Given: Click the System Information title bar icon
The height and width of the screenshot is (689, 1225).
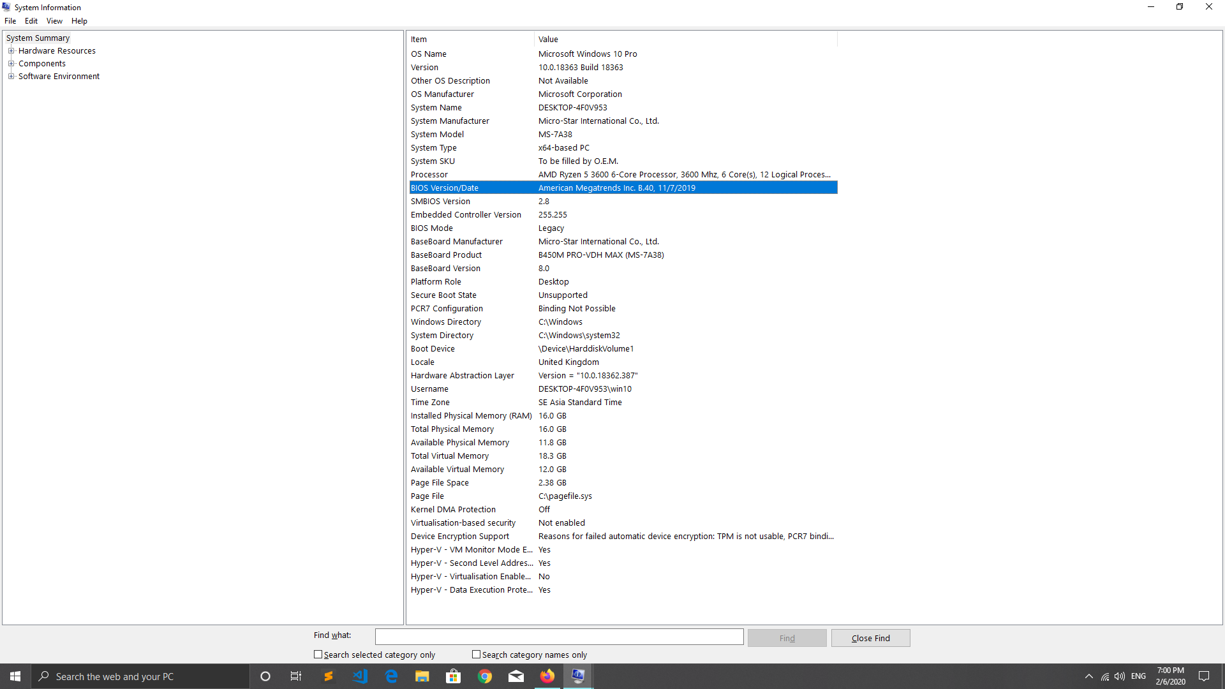Looking at the screenshot, I should (6, 7).
